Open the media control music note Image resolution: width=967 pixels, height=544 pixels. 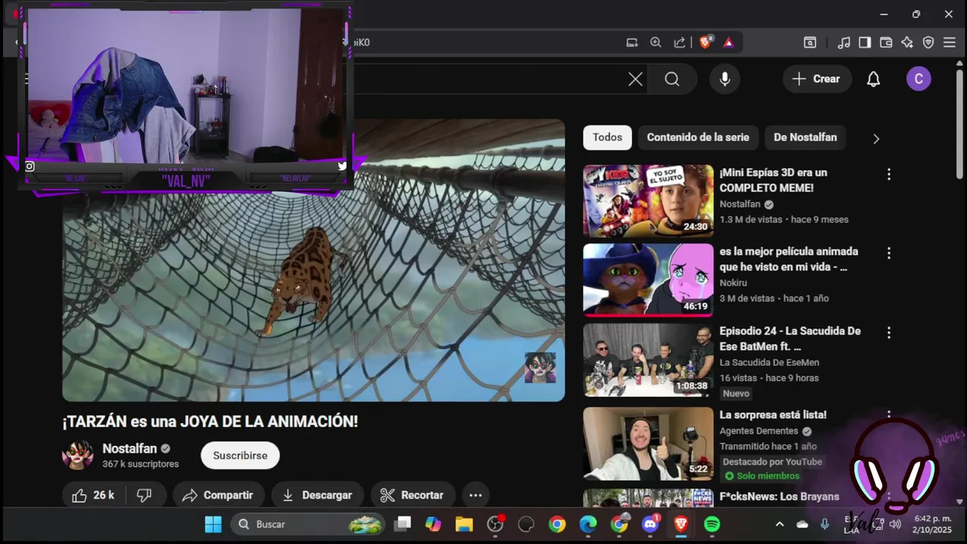[x=844, y=42]
